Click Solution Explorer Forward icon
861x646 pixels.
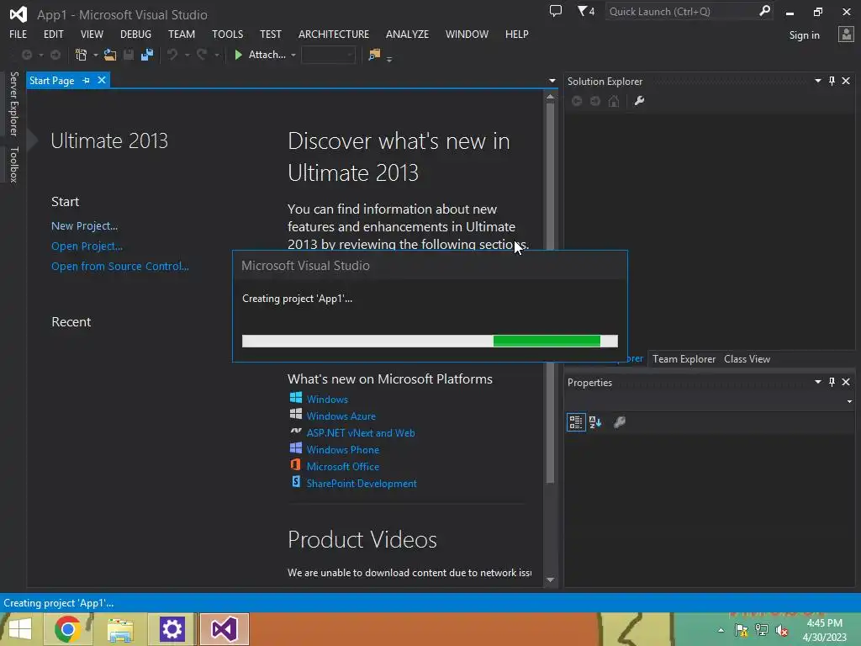595,101
